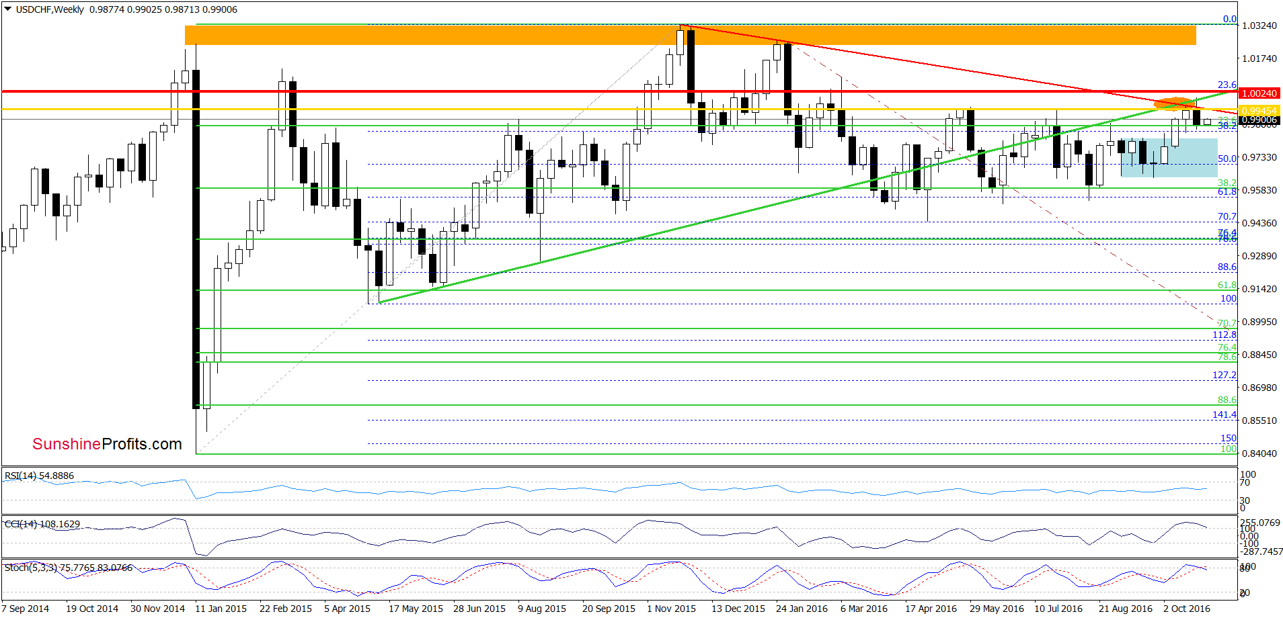The image size is (1283, 618).
Task: Click the 11 Jan 2015 date label
Action: [x=221, y=609]
